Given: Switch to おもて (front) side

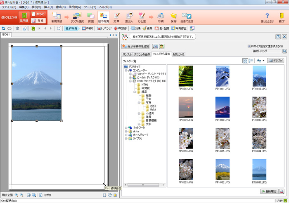Looking at the screenshot, I should pos(38,14).
